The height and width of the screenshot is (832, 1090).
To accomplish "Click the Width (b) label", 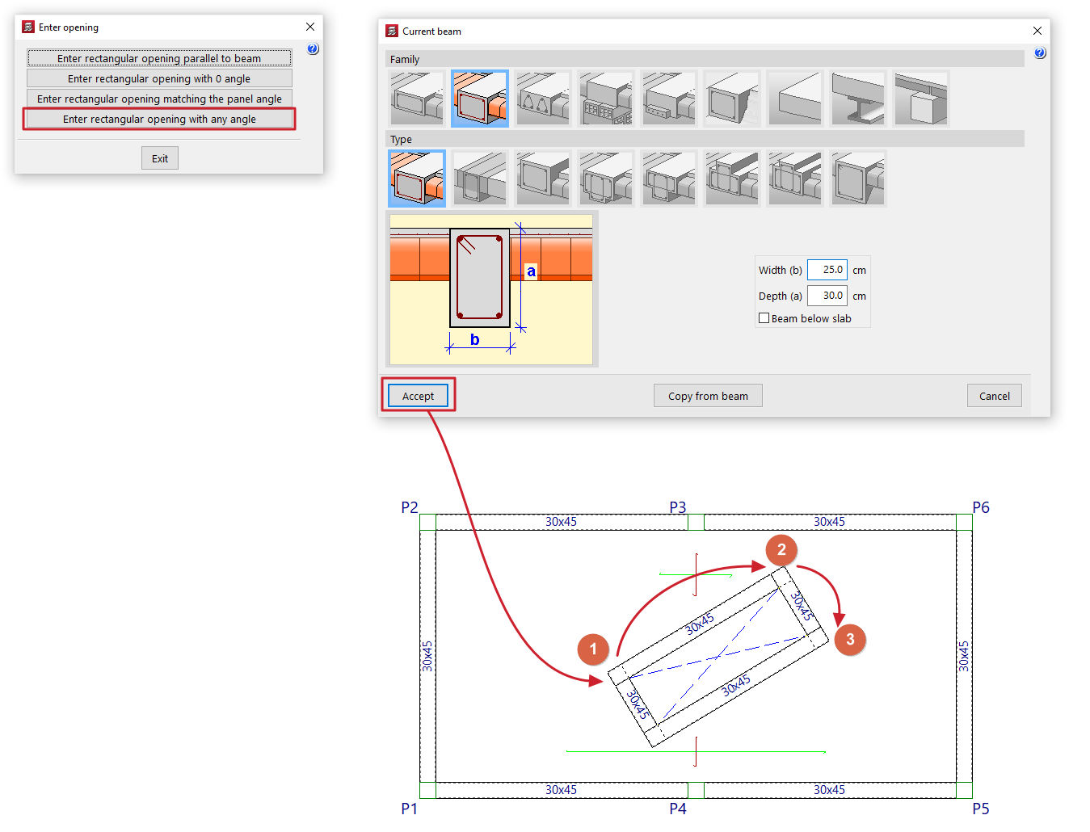I will coord(781,270).
